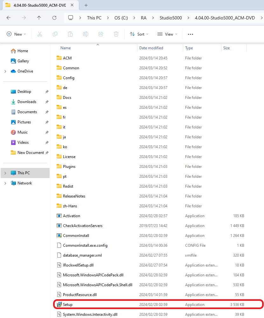The image size is (264, 318).
Task: Go back with the Back arrow
Action: point(9,18)
